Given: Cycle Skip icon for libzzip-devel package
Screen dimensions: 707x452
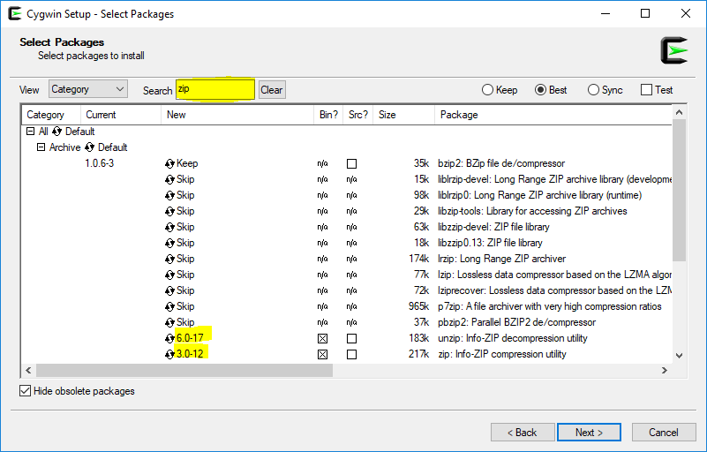Looking at the screenshot, I should (169, 227).
